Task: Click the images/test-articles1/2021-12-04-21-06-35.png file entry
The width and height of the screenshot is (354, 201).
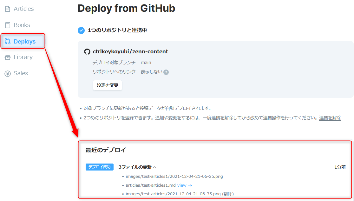Action: (x=174, y=176)
